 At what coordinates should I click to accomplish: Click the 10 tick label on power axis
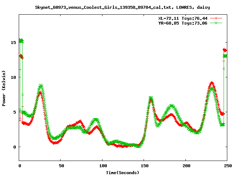[14, 77]
